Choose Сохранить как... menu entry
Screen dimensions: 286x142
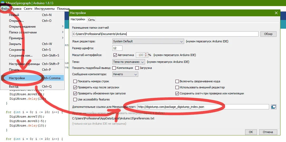pos(32,55)
